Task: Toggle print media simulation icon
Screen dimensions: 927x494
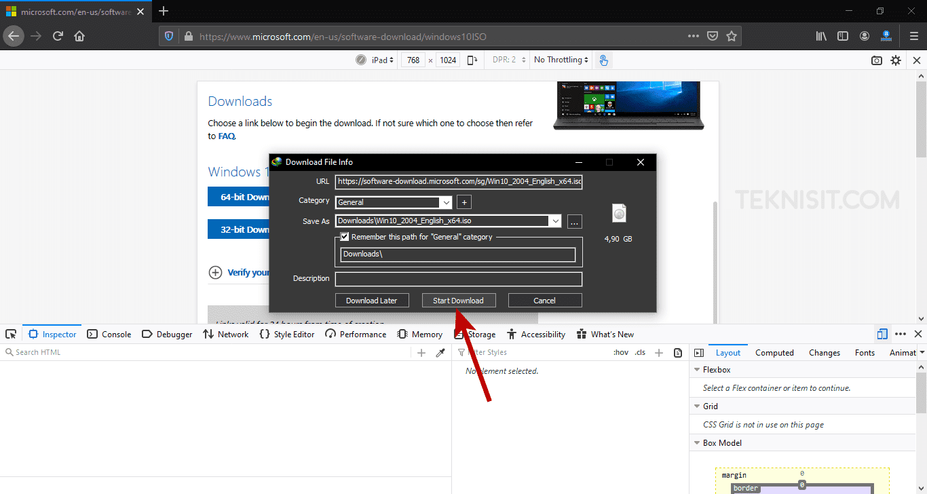Action: (x=678, y=353)
